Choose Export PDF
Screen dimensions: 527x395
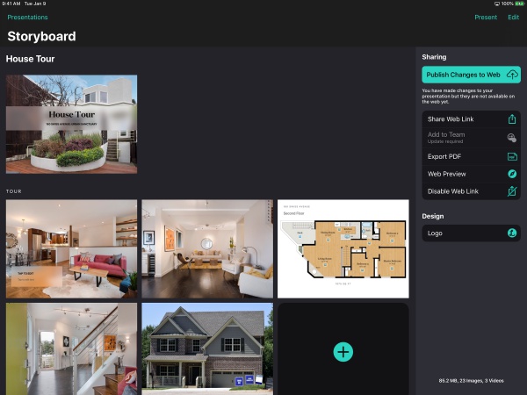tap(471, 156)
